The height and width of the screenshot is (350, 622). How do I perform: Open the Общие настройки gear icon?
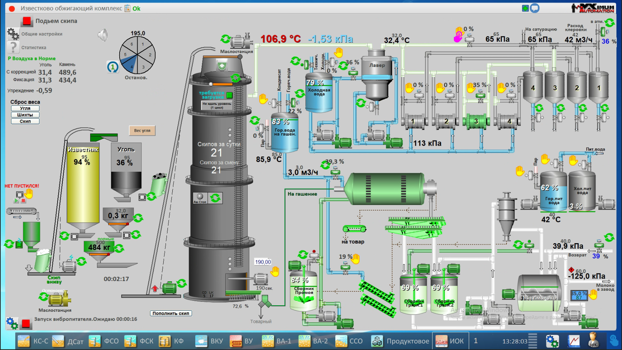coord(13,34)
